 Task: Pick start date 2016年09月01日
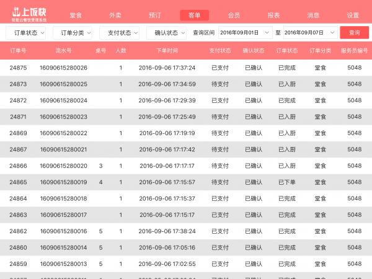246,33
